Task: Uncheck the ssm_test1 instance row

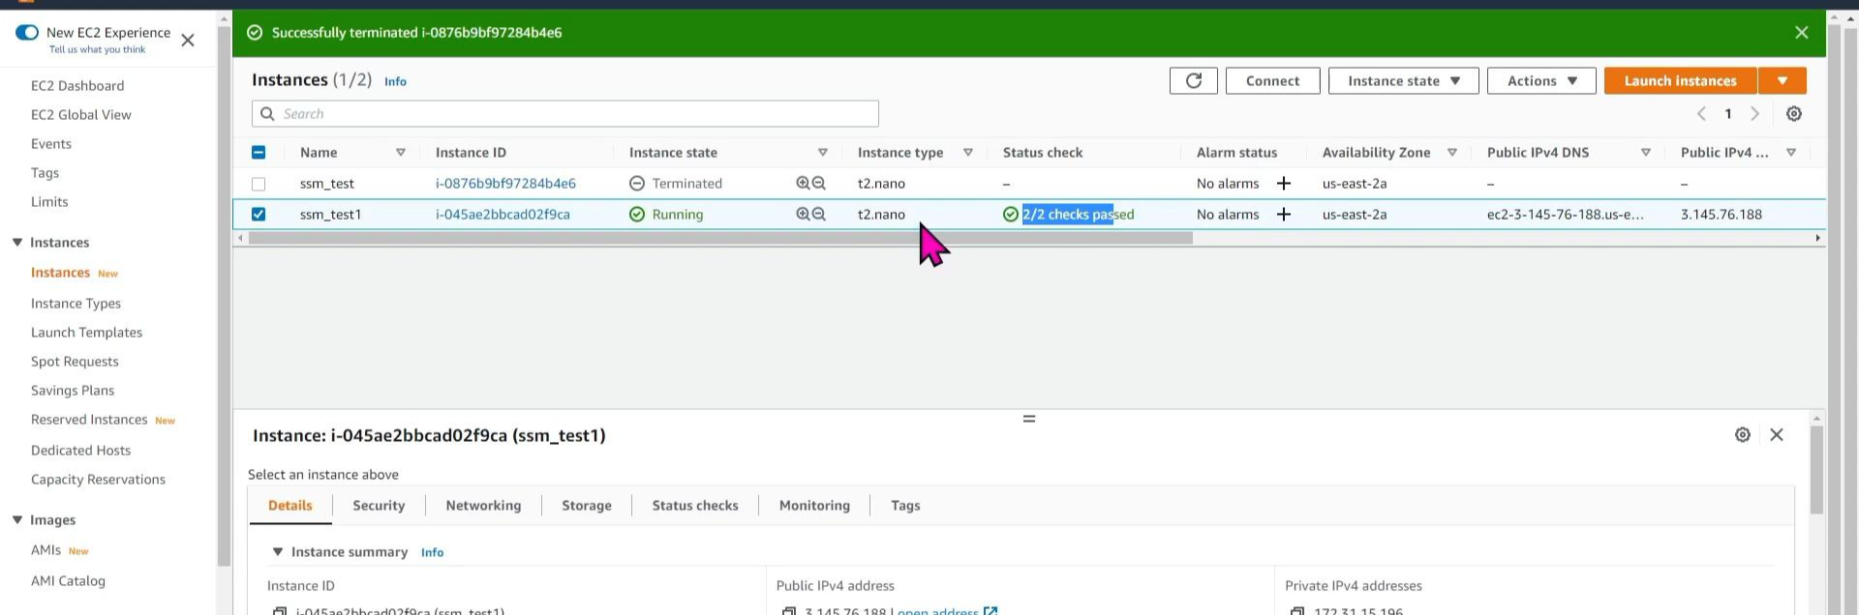Action: 259,215
